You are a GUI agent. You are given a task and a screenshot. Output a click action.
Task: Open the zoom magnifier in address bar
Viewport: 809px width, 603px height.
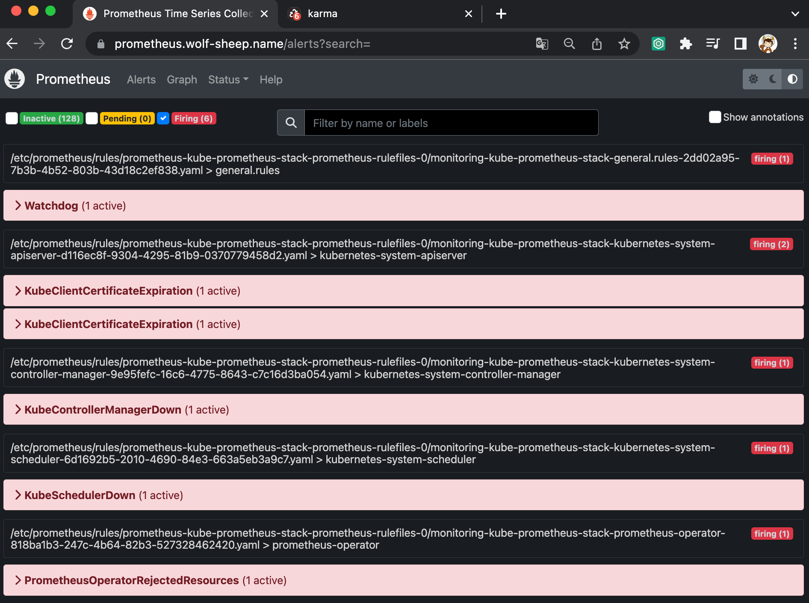[x=569, y=44]
